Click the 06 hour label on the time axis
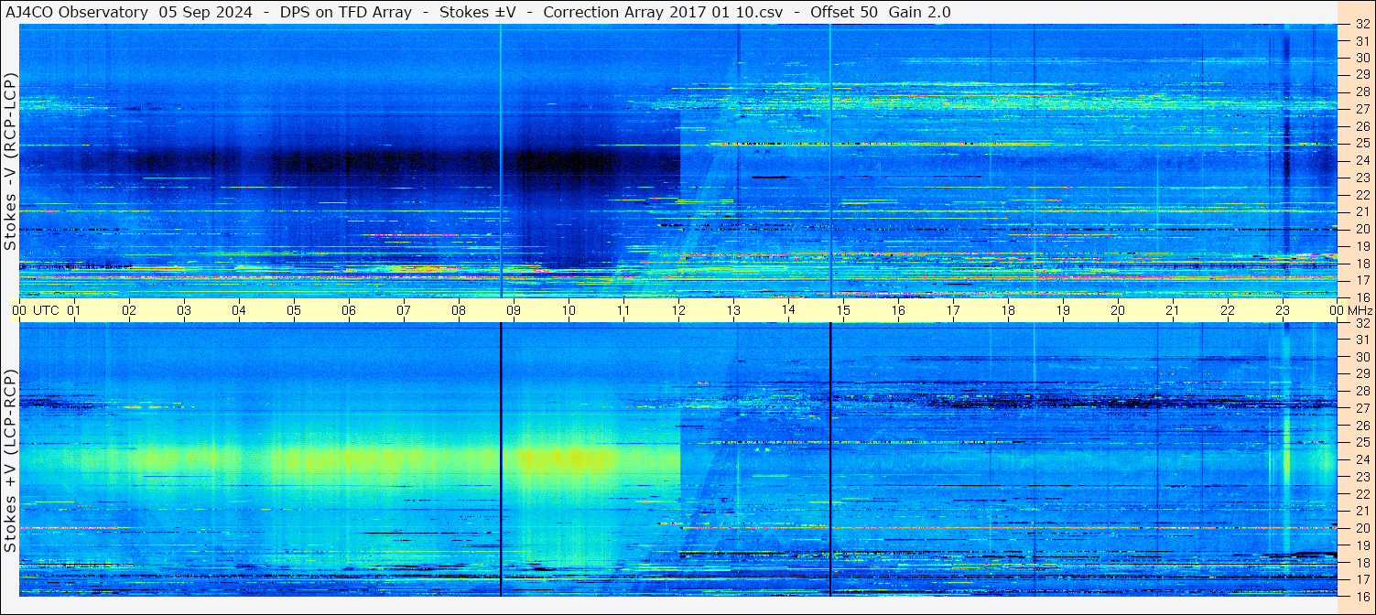Image resolution: width=1376 pixels, height=615 pixels. coord(349,311)
